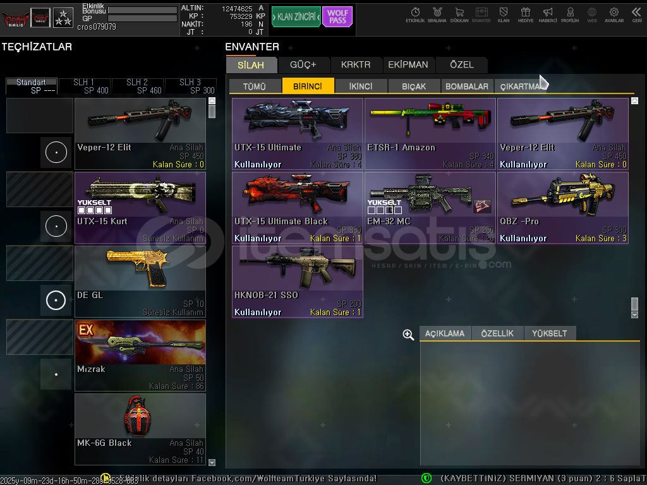Open the Açıklama description tab

tap(445, 333)
